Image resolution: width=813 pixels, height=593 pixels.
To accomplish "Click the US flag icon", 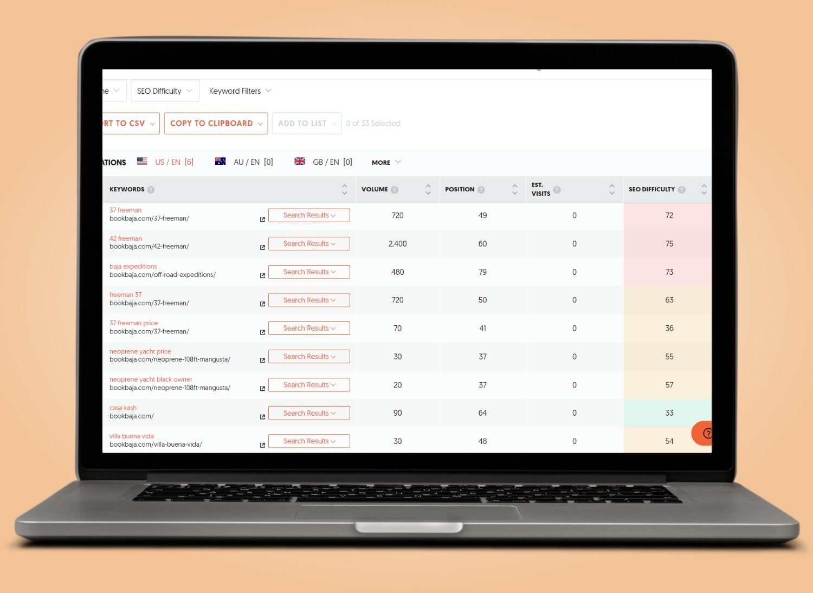I will coord(141,161).
